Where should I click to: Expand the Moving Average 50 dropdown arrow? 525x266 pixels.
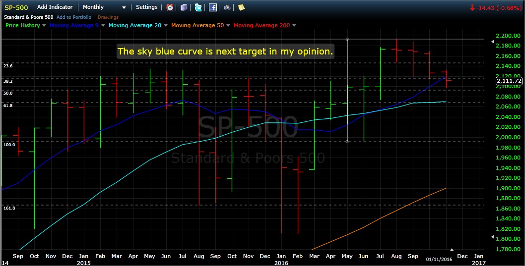point(228,25)
